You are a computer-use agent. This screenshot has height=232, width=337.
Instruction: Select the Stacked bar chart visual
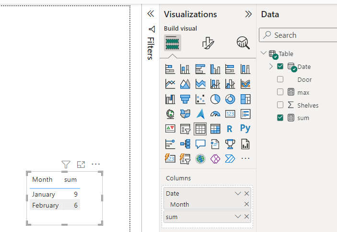(x=170, y=69)
